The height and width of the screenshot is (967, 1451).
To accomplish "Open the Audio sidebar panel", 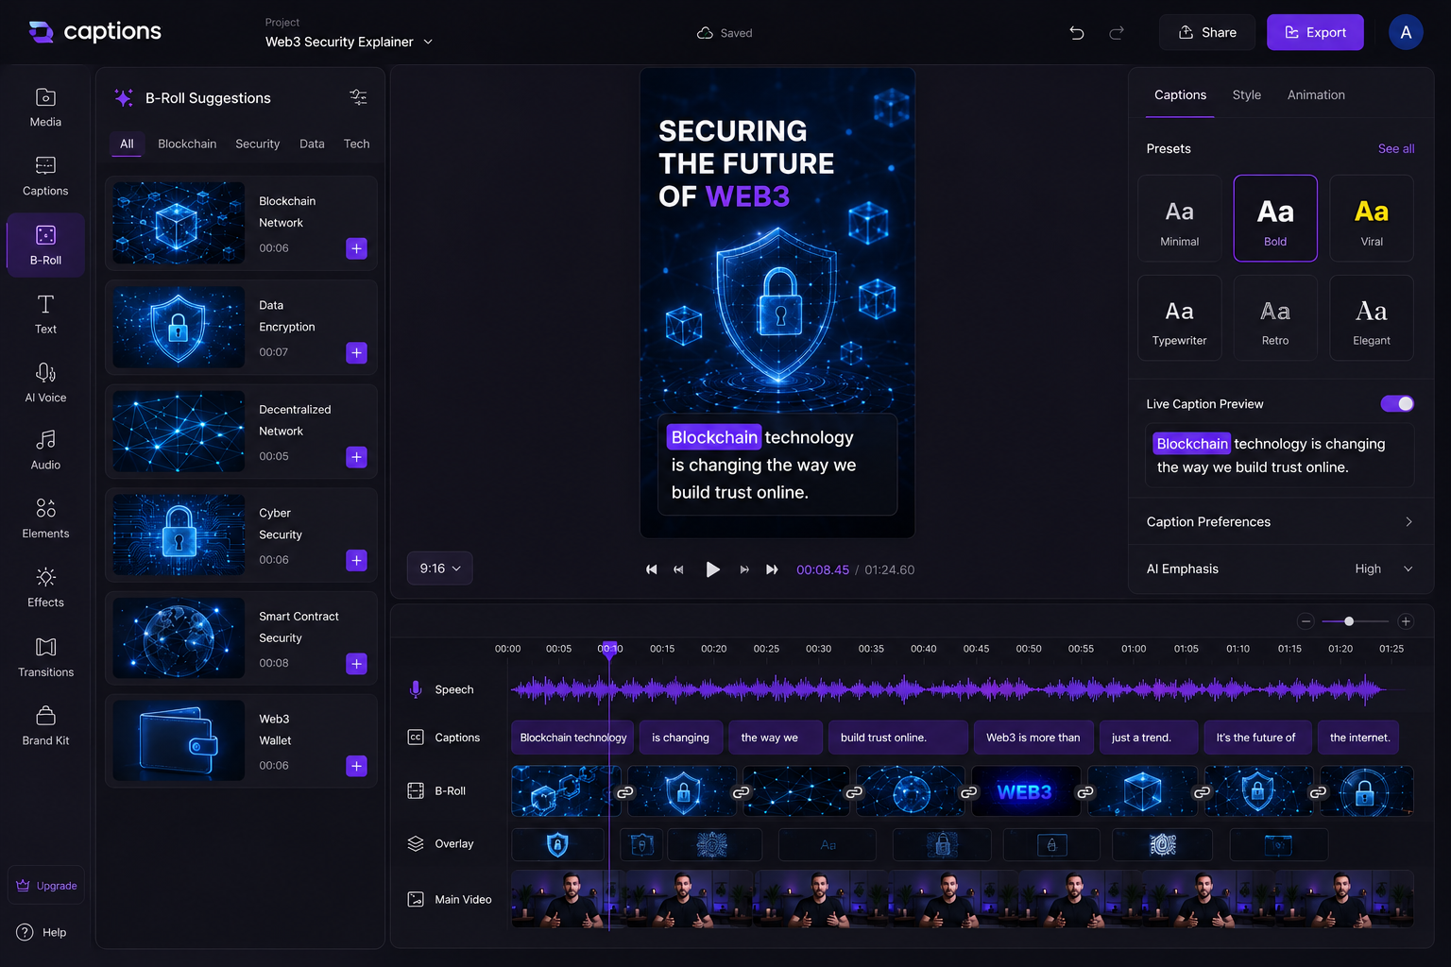I will [45, 450].
